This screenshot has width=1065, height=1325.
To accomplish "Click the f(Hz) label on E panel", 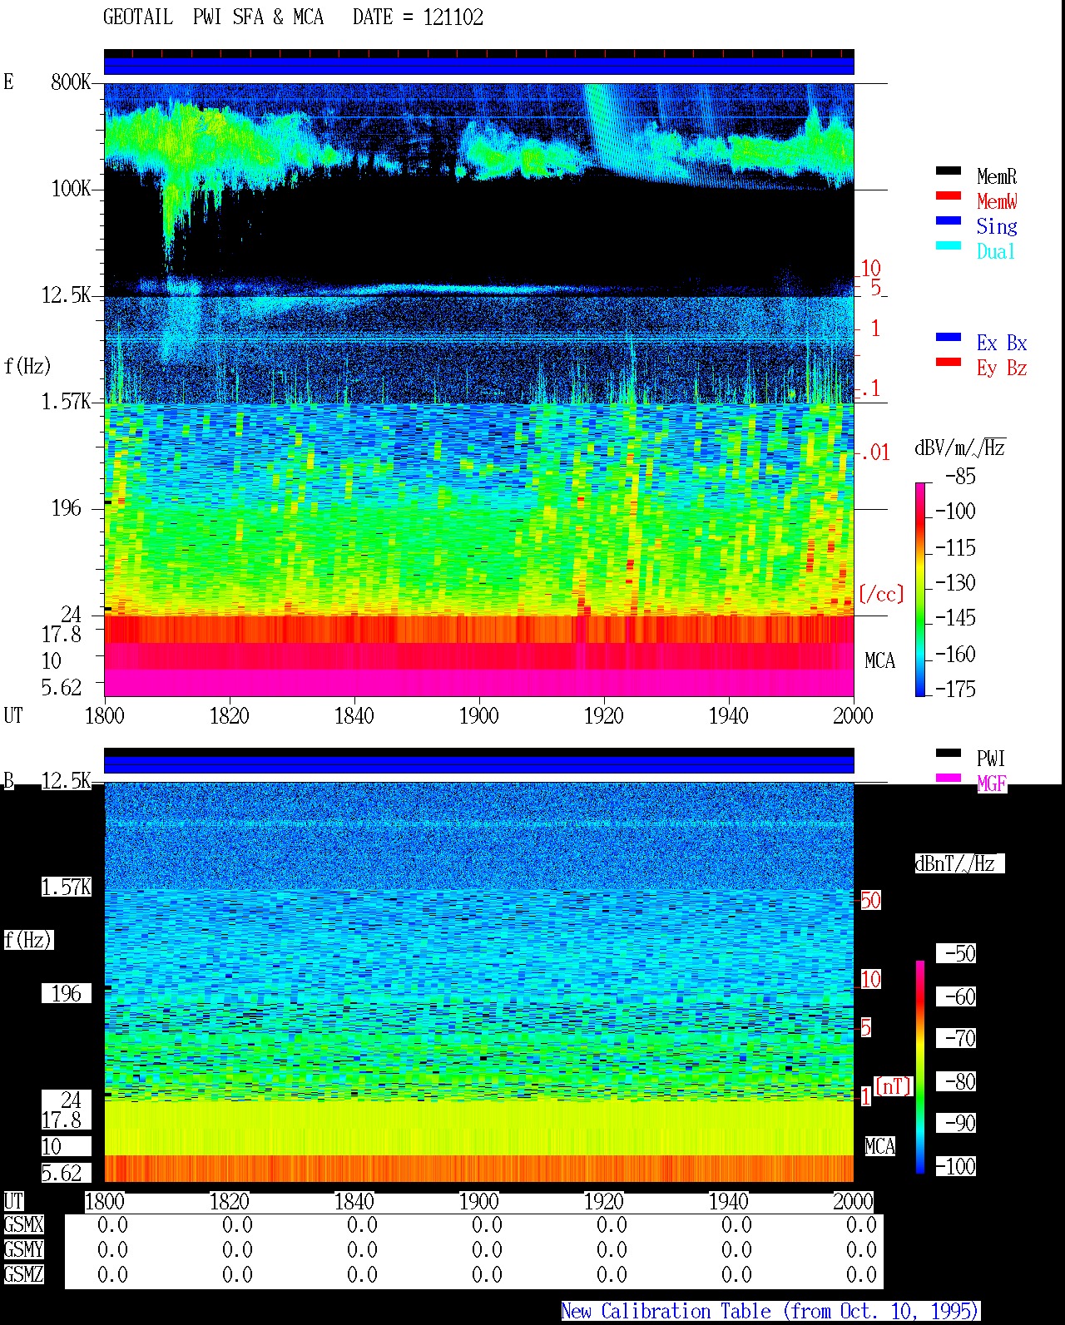I will [x=27, y=366].
